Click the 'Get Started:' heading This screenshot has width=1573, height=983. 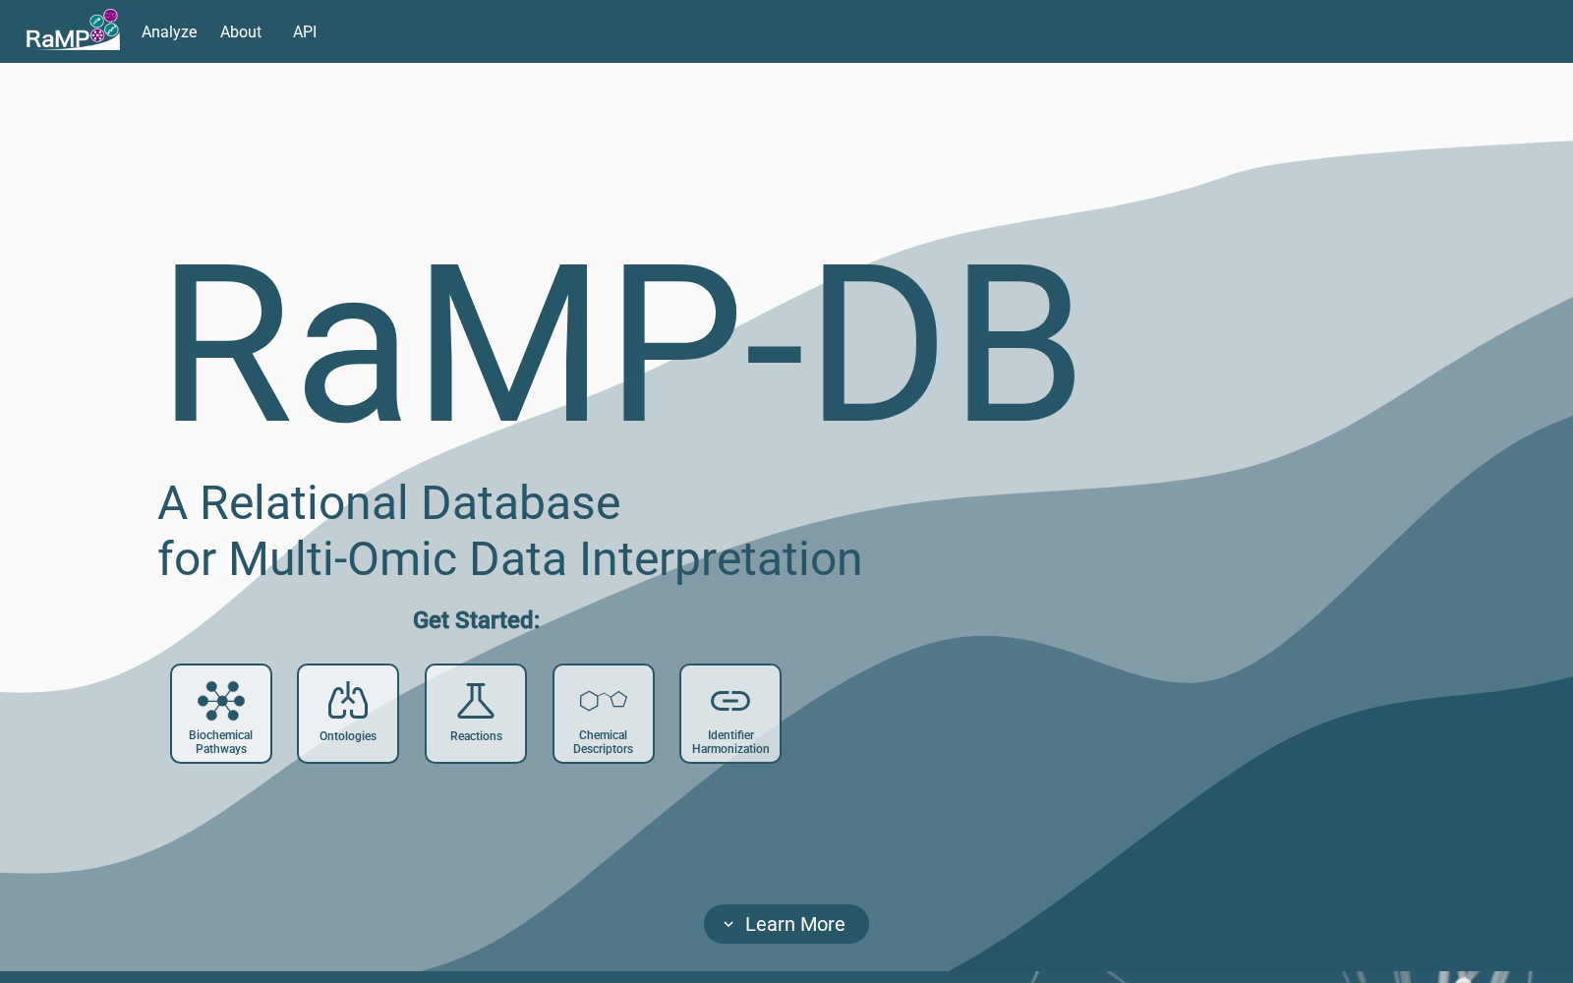point(476,620)
